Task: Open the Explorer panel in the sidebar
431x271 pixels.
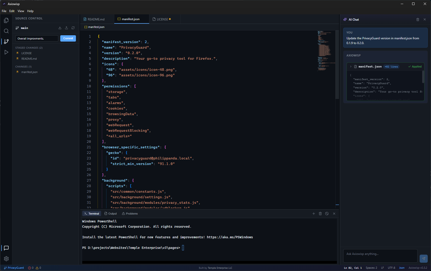Action: tap(6, 20)
